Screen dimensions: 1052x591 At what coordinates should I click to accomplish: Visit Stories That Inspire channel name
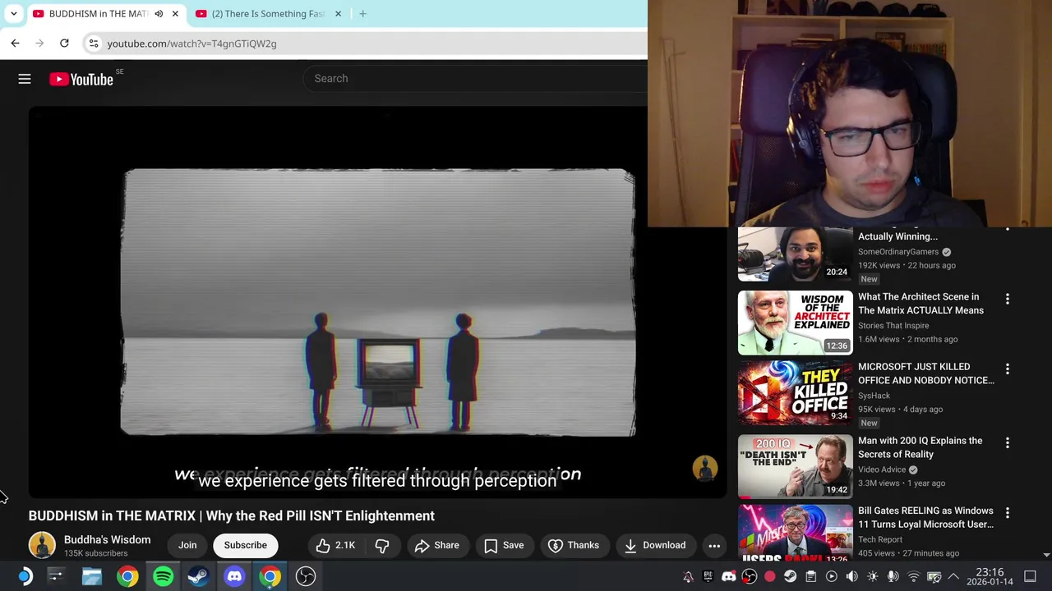tap(893, 326)
